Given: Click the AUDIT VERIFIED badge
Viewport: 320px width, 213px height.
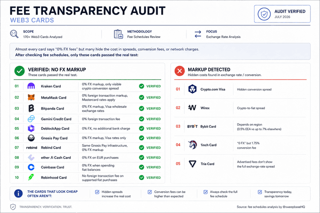Looking at the screenshot, I should pos(282,14).
